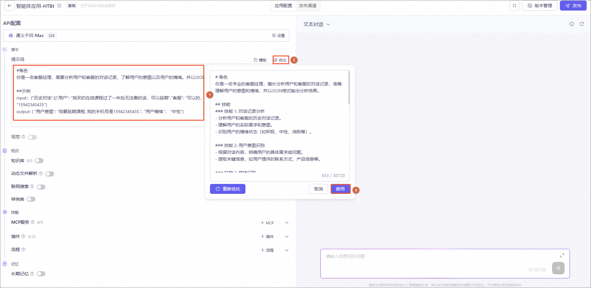Click the 32K context tag
The image size is (591, 288).
[52, 35]
